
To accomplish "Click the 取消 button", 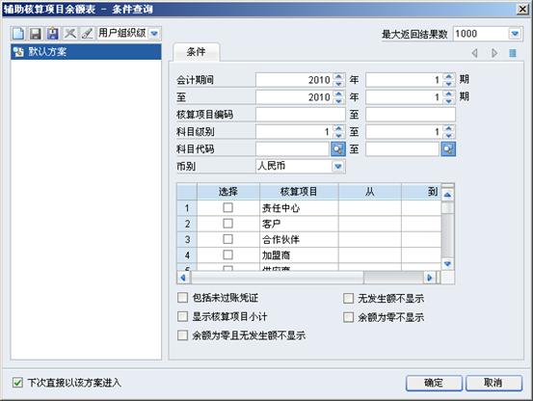I will tap(493, 383).
